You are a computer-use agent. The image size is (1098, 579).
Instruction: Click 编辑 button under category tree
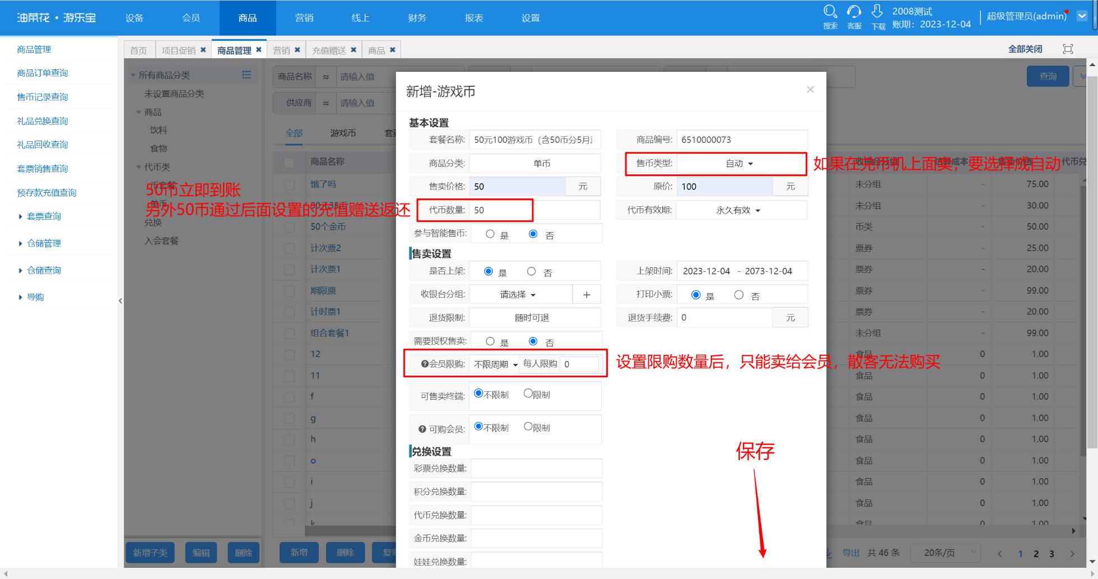coord(201,553)
